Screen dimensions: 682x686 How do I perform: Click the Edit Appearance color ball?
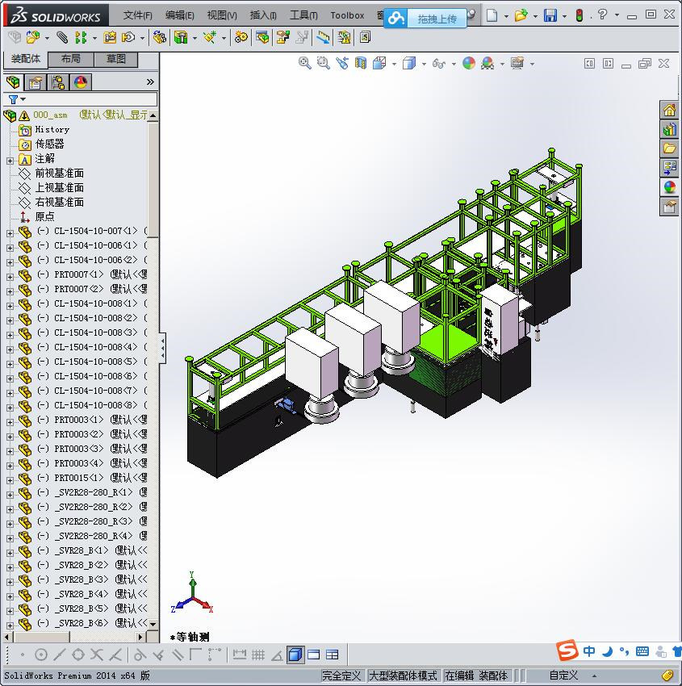pyautogui.click(x=468, y=64)
